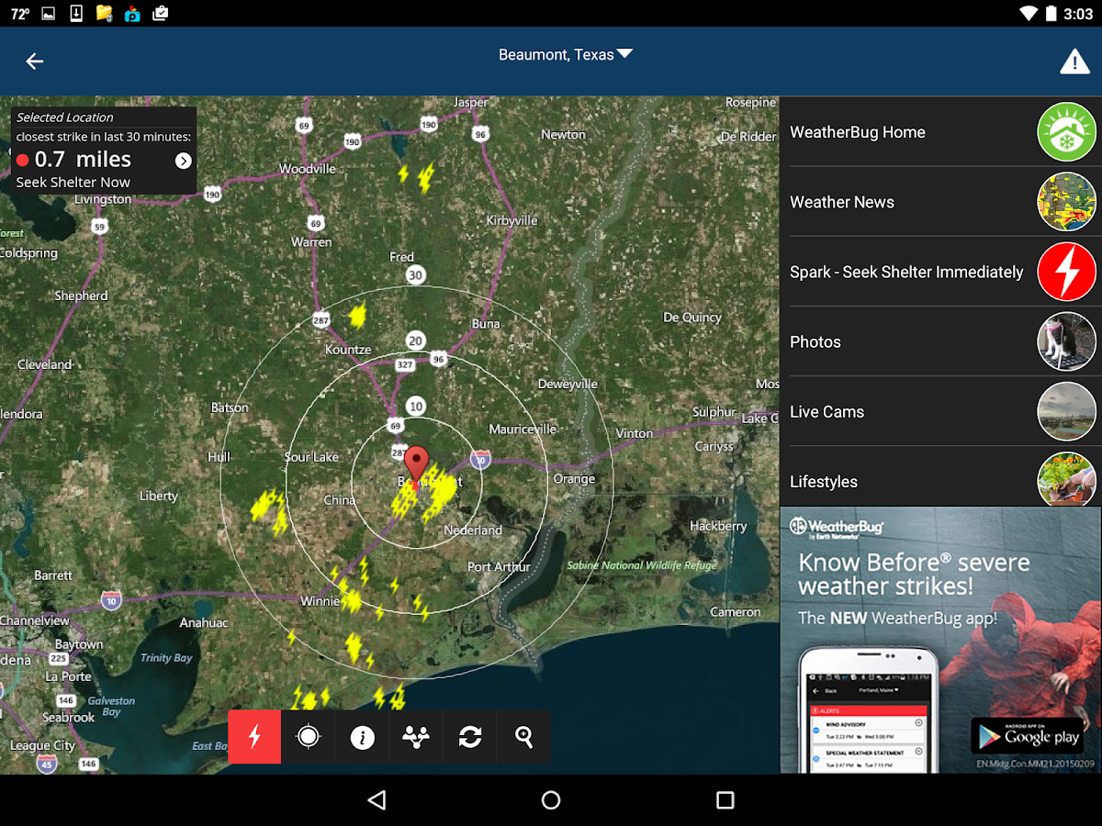
Task: Center map on my location crosshair
Action: pos(309,736)
